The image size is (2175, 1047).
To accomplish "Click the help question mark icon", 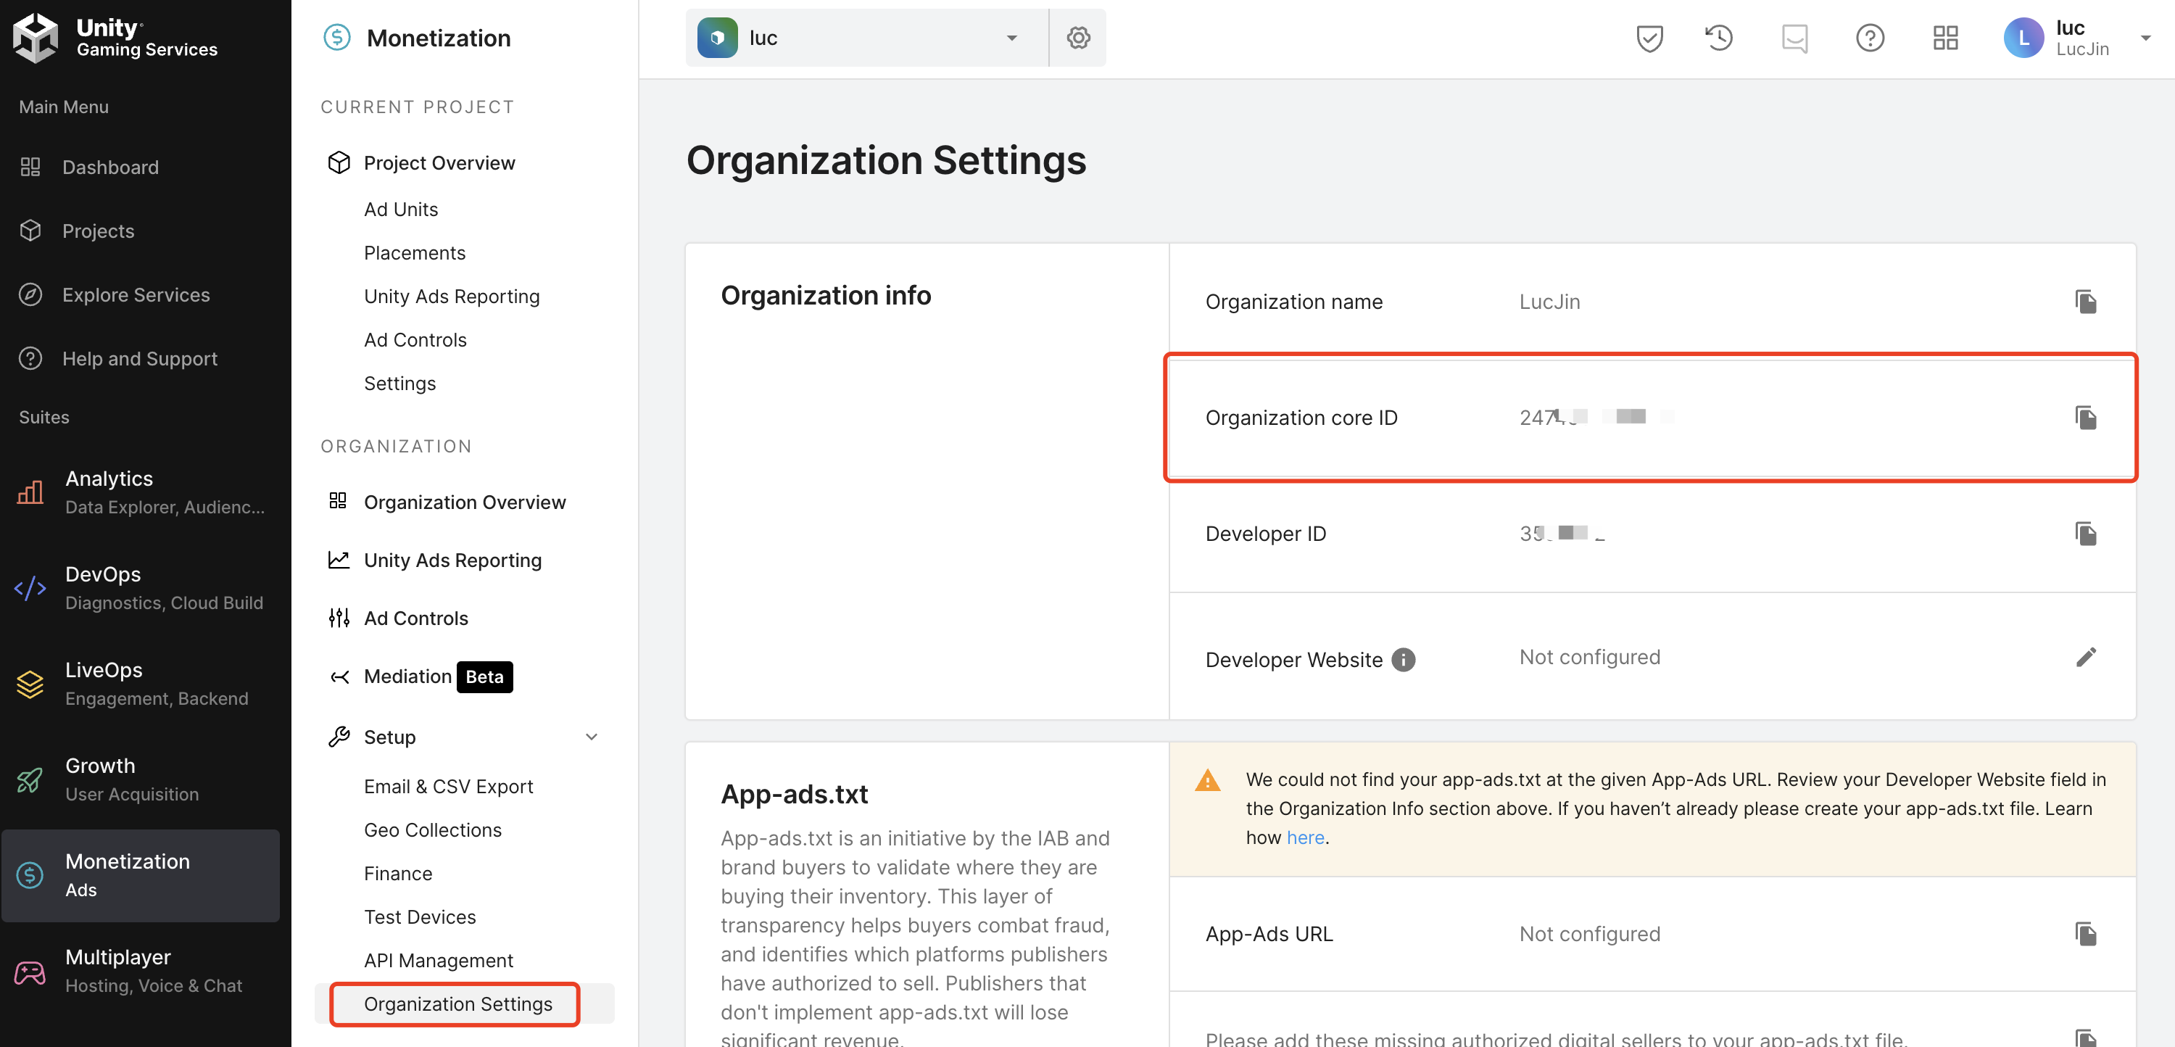I will (1869, 38).
